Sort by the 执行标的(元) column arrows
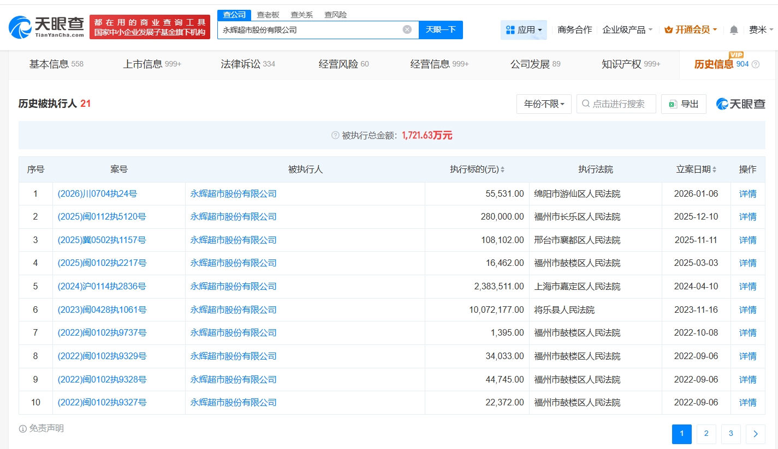 [502, 169]
